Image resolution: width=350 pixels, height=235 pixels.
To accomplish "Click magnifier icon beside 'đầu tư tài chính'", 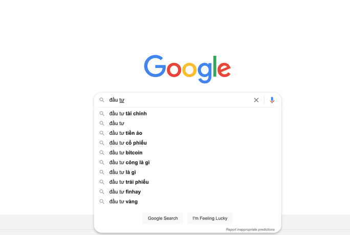I will coord(102,113).
